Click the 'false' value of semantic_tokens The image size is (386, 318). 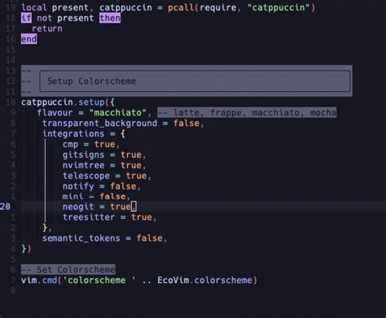point(149,238)
